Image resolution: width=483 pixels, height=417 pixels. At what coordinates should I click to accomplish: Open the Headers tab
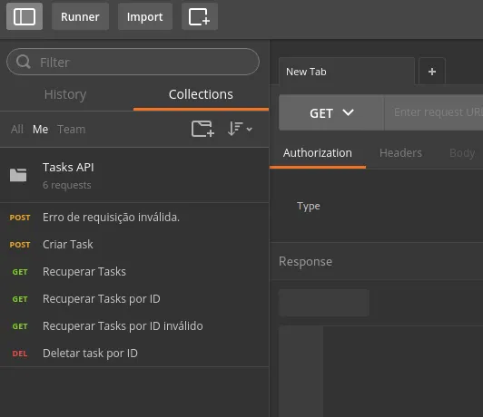coord(400,153)
